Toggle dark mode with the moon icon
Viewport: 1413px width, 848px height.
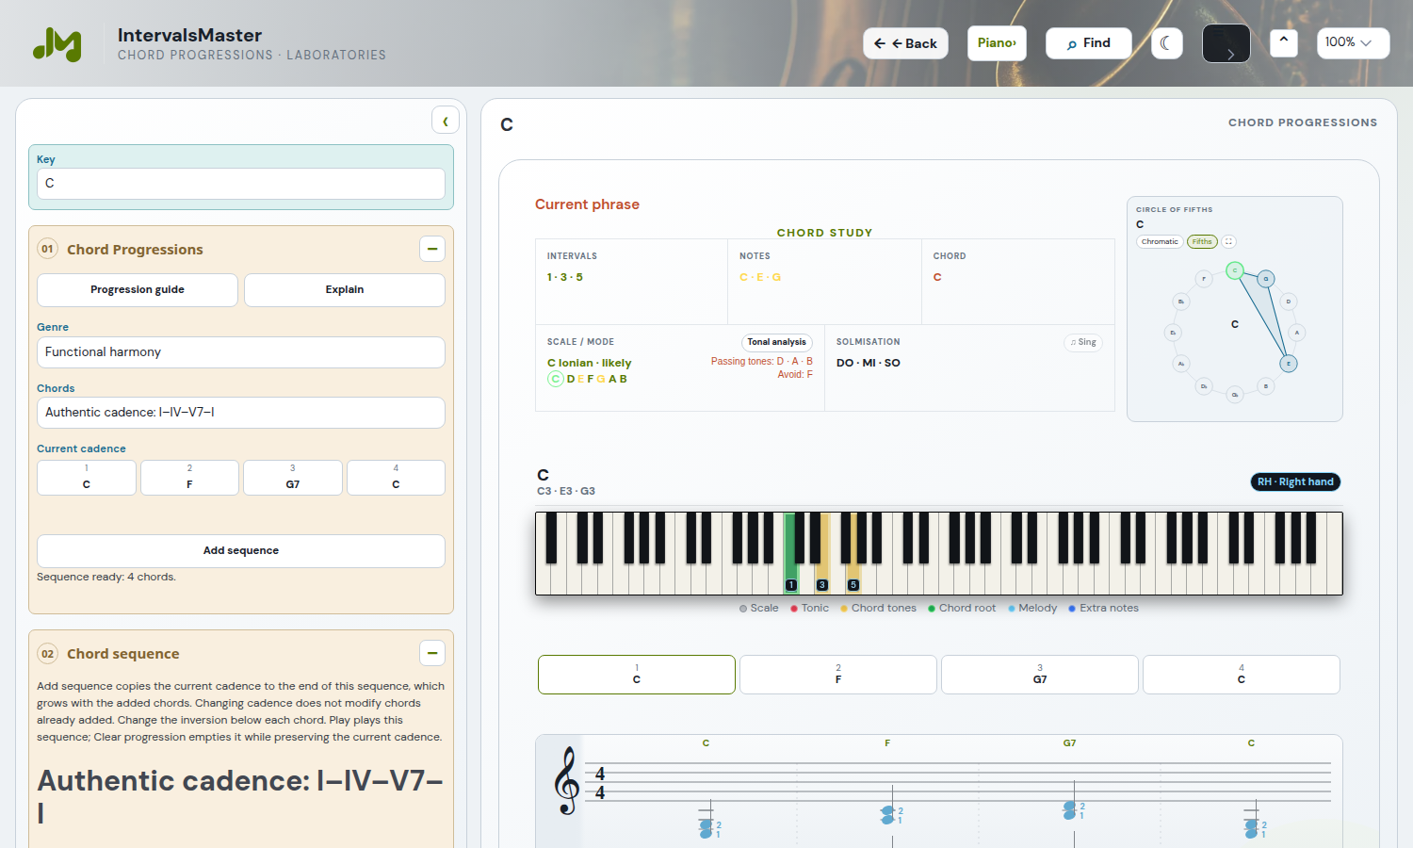pos(1166,43)
